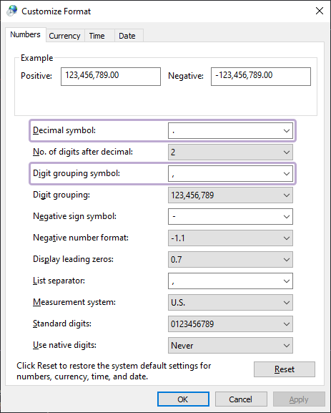Click the Decimal symbol label
This screenshot has width=331, height=413.
pyautogui.click(x=64, y=130)
